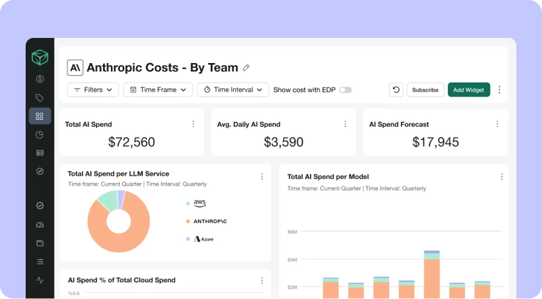Click the green Add Widget button
This screenshot has width=542, height=299.
[469, 89]
